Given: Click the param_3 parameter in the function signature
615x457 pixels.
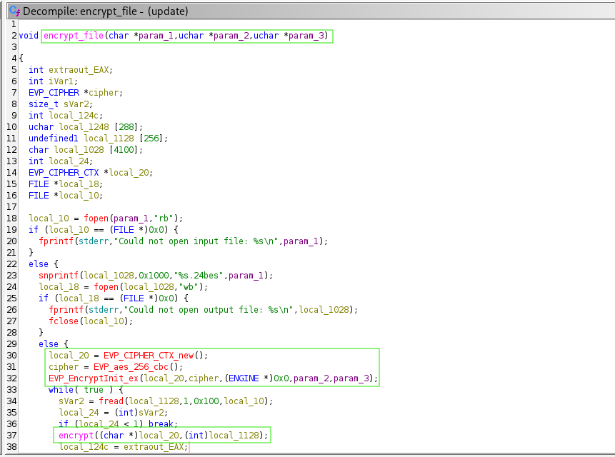Looking at the screenshot, I should (306, 36).
